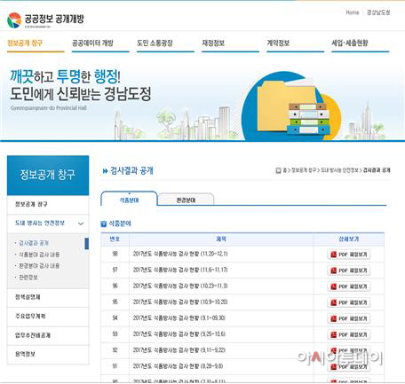Click row number 94 in the table
The width and height of the screenshot is (405, 384).
pyautogui.click(x=115, y=318)
